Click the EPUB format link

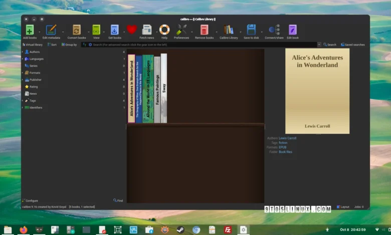tap(283, 147)
